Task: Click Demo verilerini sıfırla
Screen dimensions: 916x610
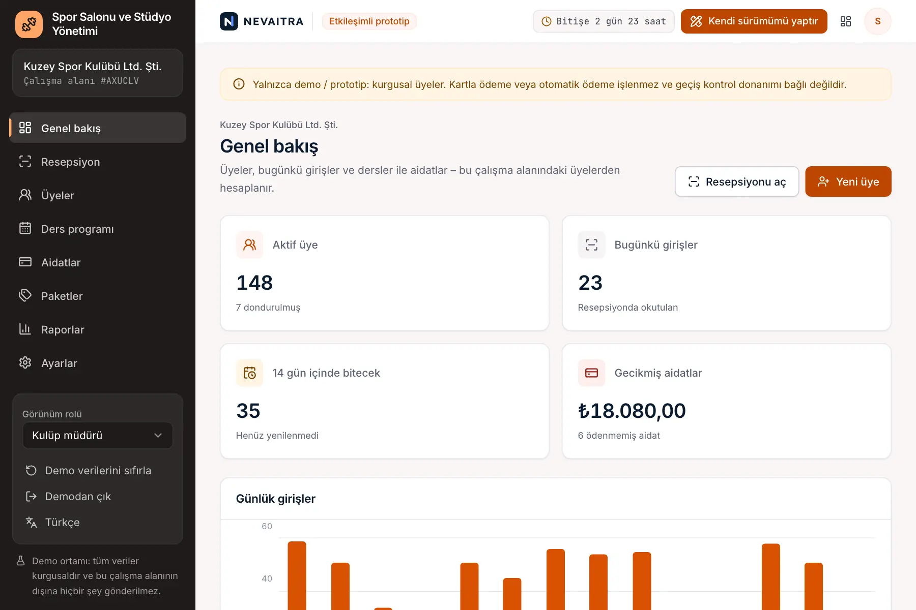Action: pos(98,471)
